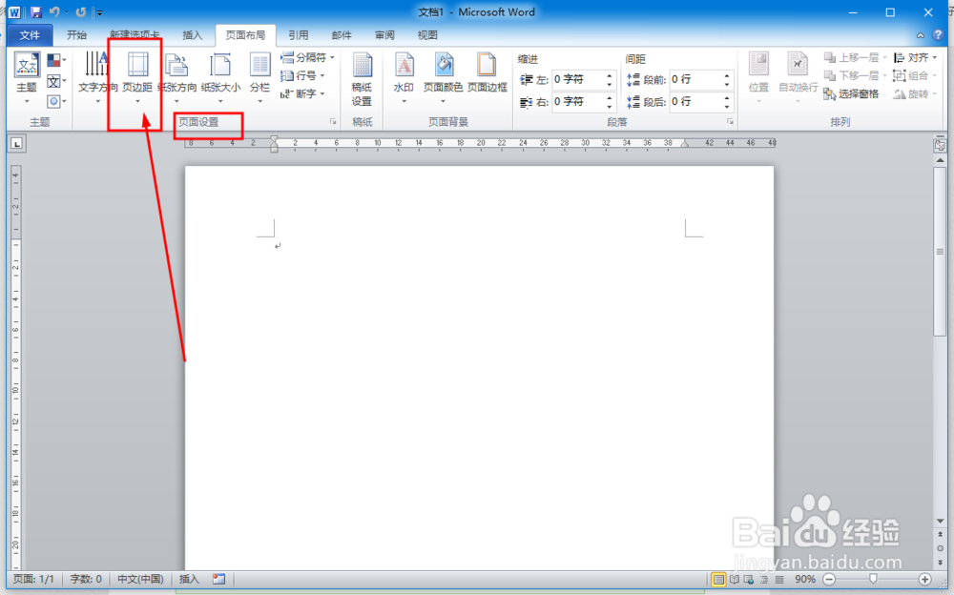Screen dimensions: 954x595
Task: Open the 自动换行 wrap text menu
Action: tap(798, 78)
